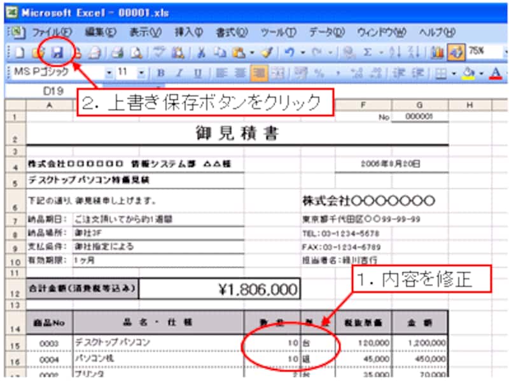
Task: Open the Chart Wizard icon
Action: [437, 53]
